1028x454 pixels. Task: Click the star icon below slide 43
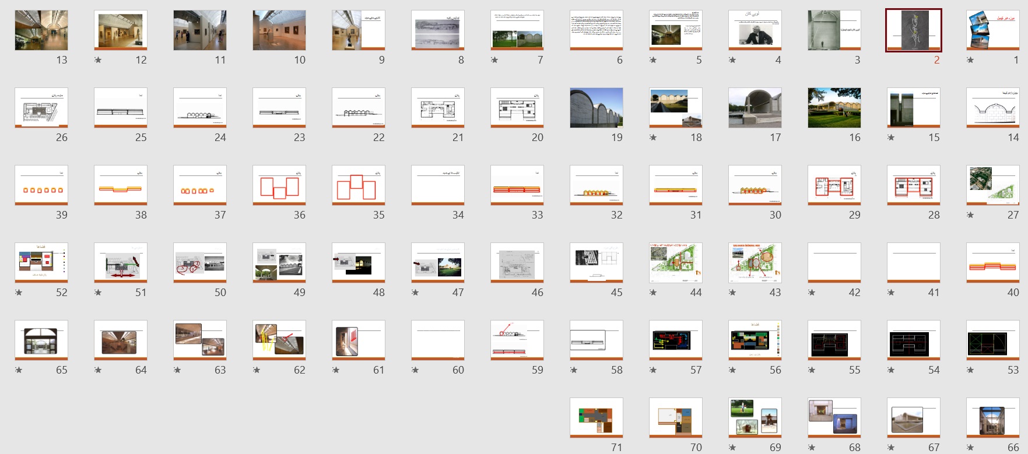pos(732,293)
